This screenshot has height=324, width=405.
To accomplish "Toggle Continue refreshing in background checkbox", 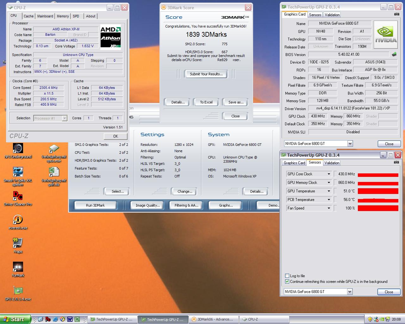I will tap(287, 281).
